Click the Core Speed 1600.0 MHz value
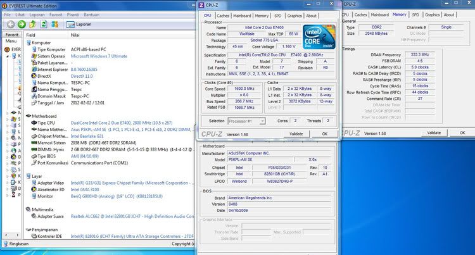The height and width of the screenshot is (255, 475). (x=244, y=89)
